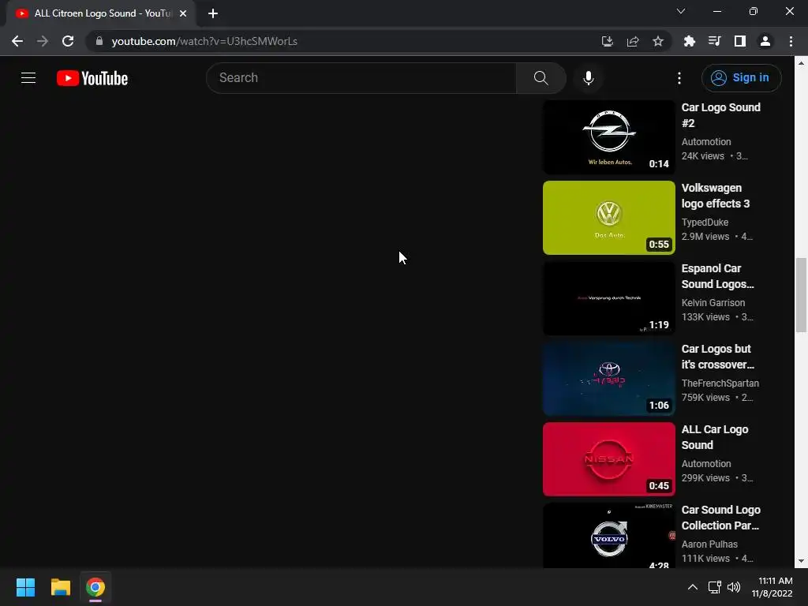
Task: Focus the YouTube Search field
Action: tap(361, 78)
